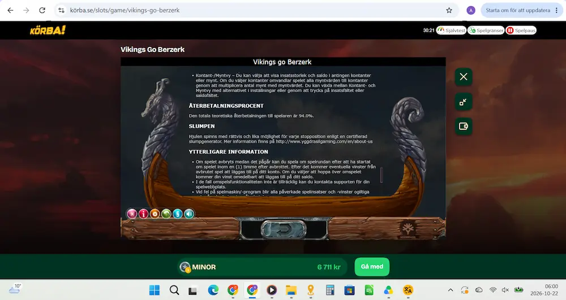Open Windows Start menu
This screenshot has height=300, width=566.
coord(155,290)
